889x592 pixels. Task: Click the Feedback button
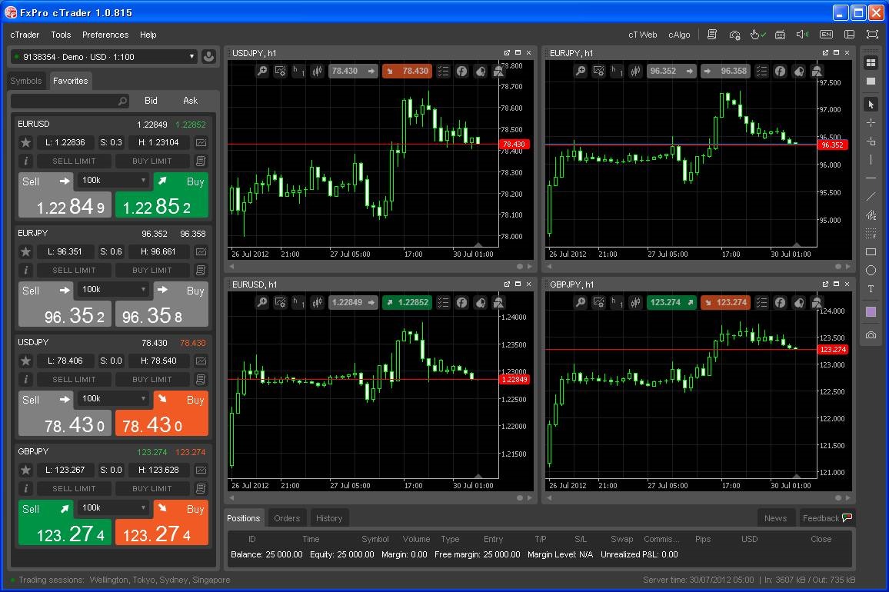(827, 518)
